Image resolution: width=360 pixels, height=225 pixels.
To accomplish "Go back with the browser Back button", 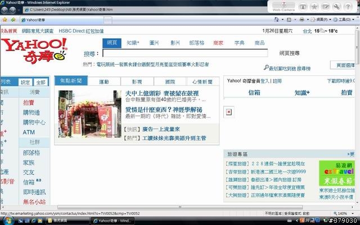I will click(4, 10).
